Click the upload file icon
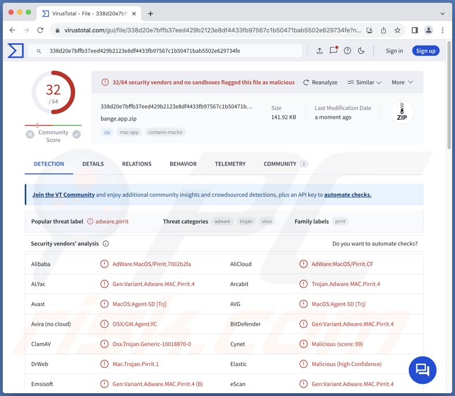 pyautogui.click(x=320, y=51)
